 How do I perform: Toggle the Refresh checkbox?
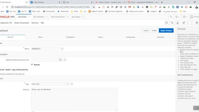pos(32,64)
